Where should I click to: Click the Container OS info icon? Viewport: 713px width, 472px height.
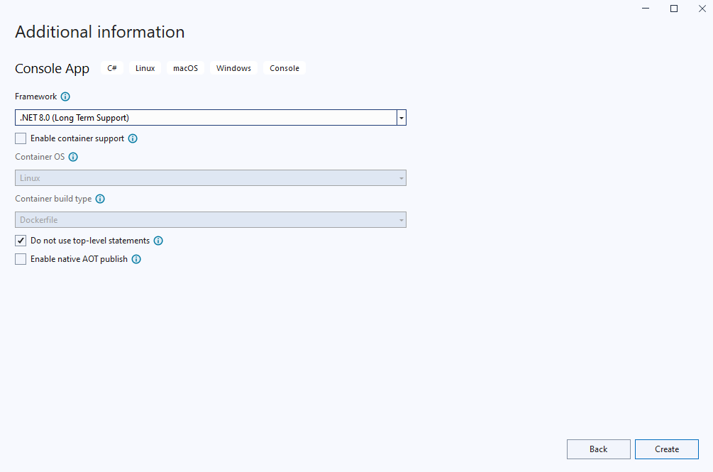pos(72,157)
